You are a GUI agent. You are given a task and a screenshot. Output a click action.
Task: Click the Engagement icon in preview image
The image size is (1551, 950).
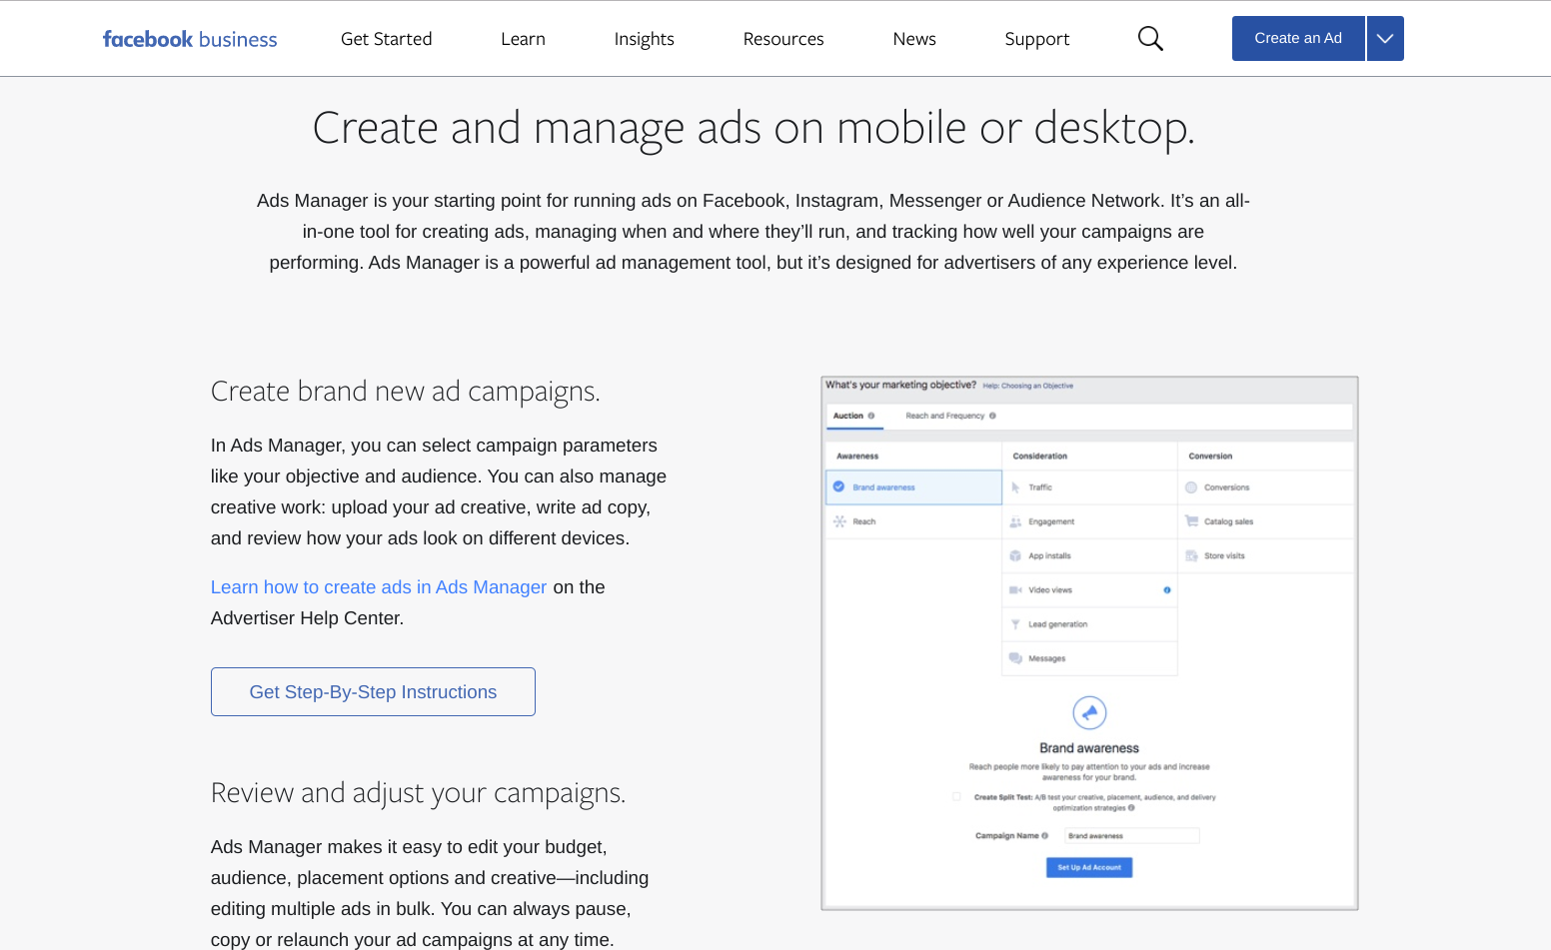click(1015, 521)
